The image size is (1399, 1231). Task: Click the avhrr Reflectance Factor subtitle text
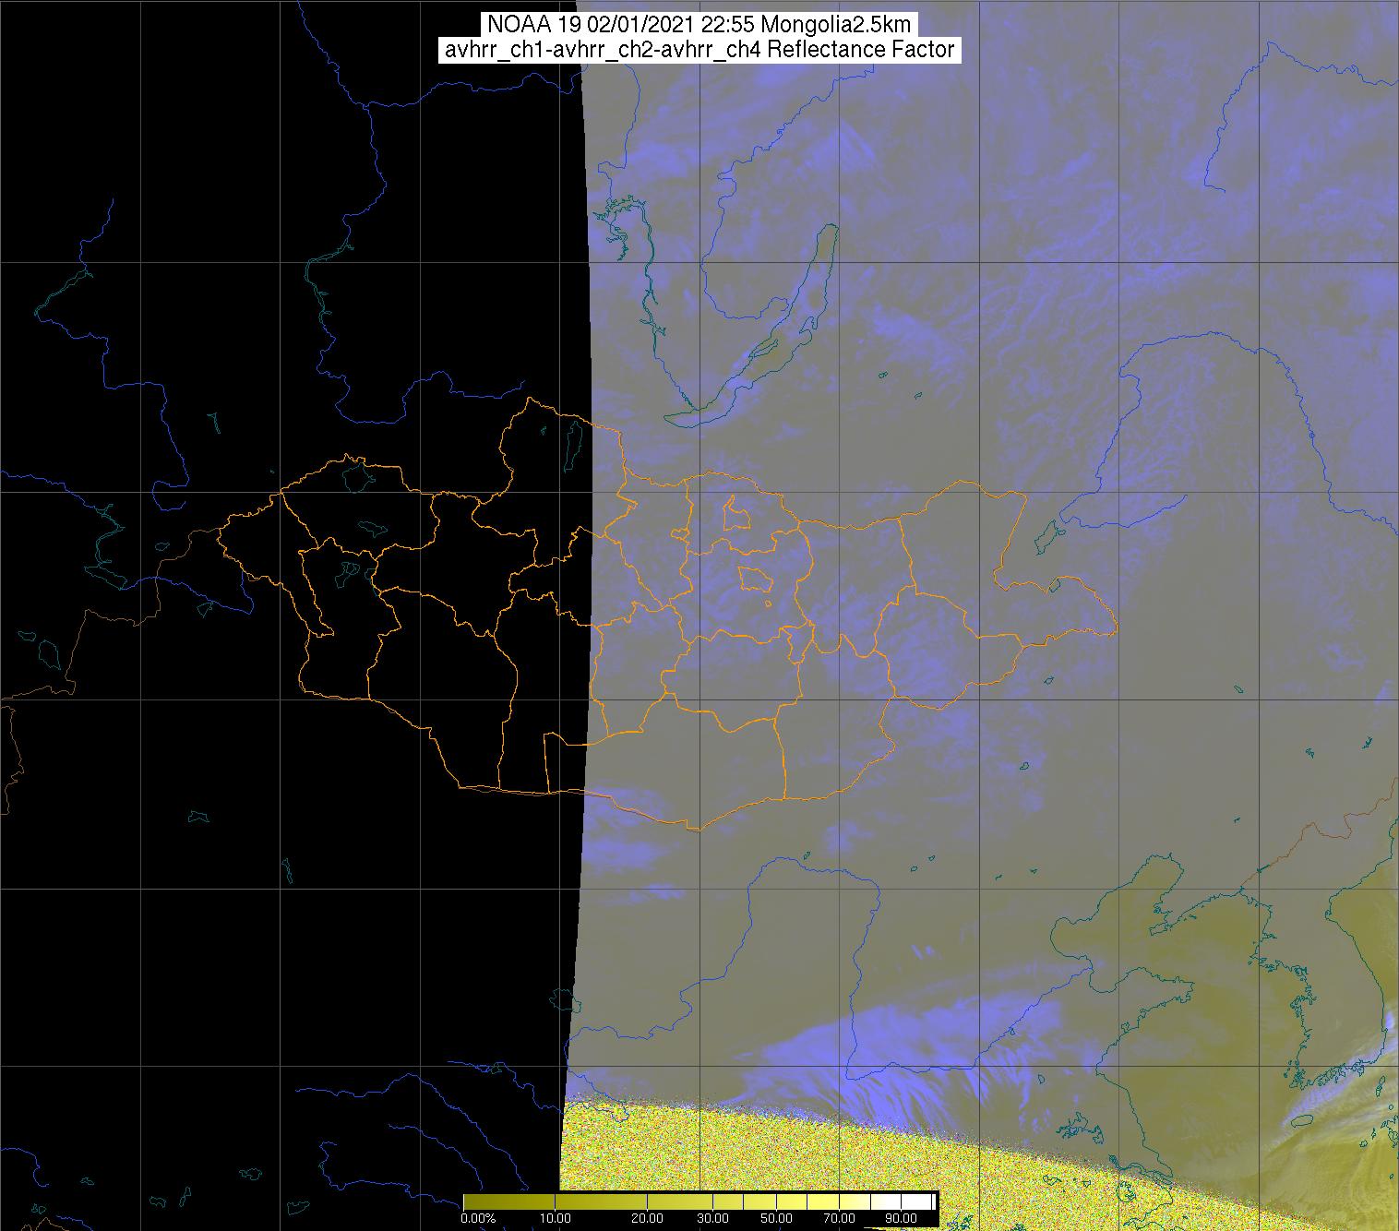click(699, 50)
